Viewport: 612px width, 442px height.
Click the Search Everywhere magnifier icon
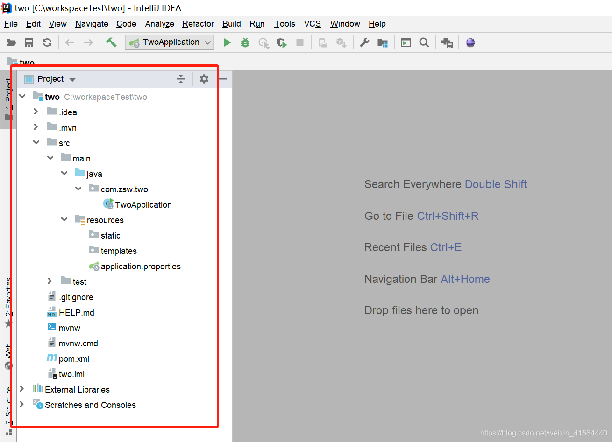click(x=424, y=42)
